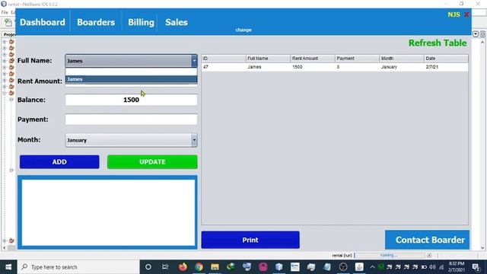The width and height of the screenshot is (487, 274).
Task: Click the NJS label in header
Action: pos(454,14)
